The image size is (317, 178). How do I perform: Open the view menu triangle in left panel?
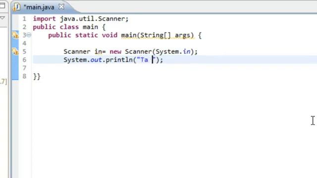(x=2, y=18)
